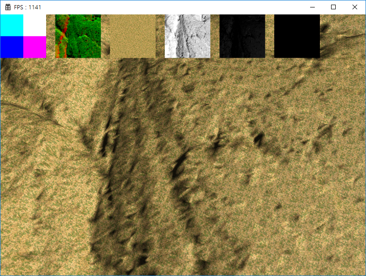The height and width of the screenshot is (276, 366).
Task: Select the white grayscale heightmap thumbnail
Action: pos(188,36)
